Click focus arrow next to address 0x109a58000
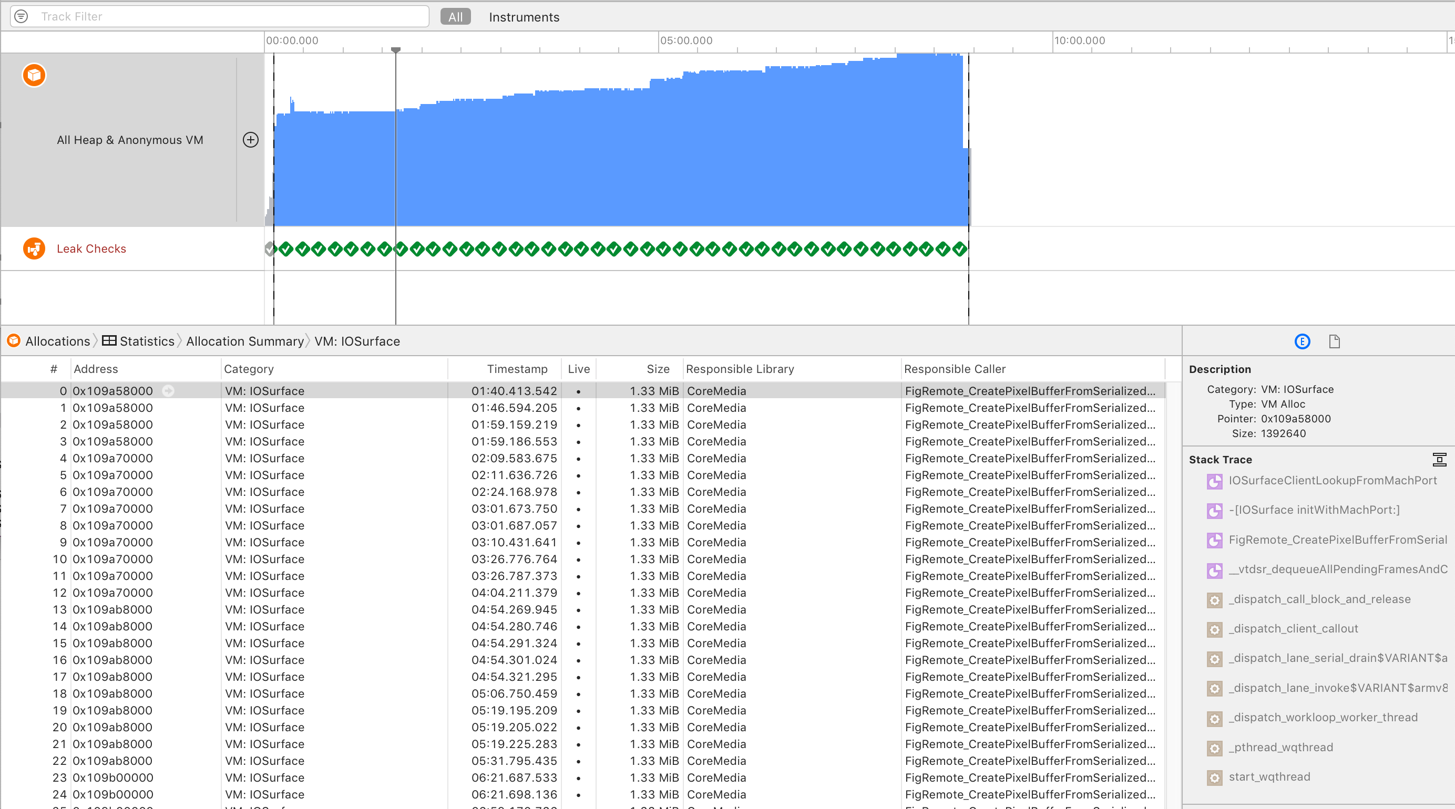The width and height of the screenshot is (1455, 809). coord(168,391)
